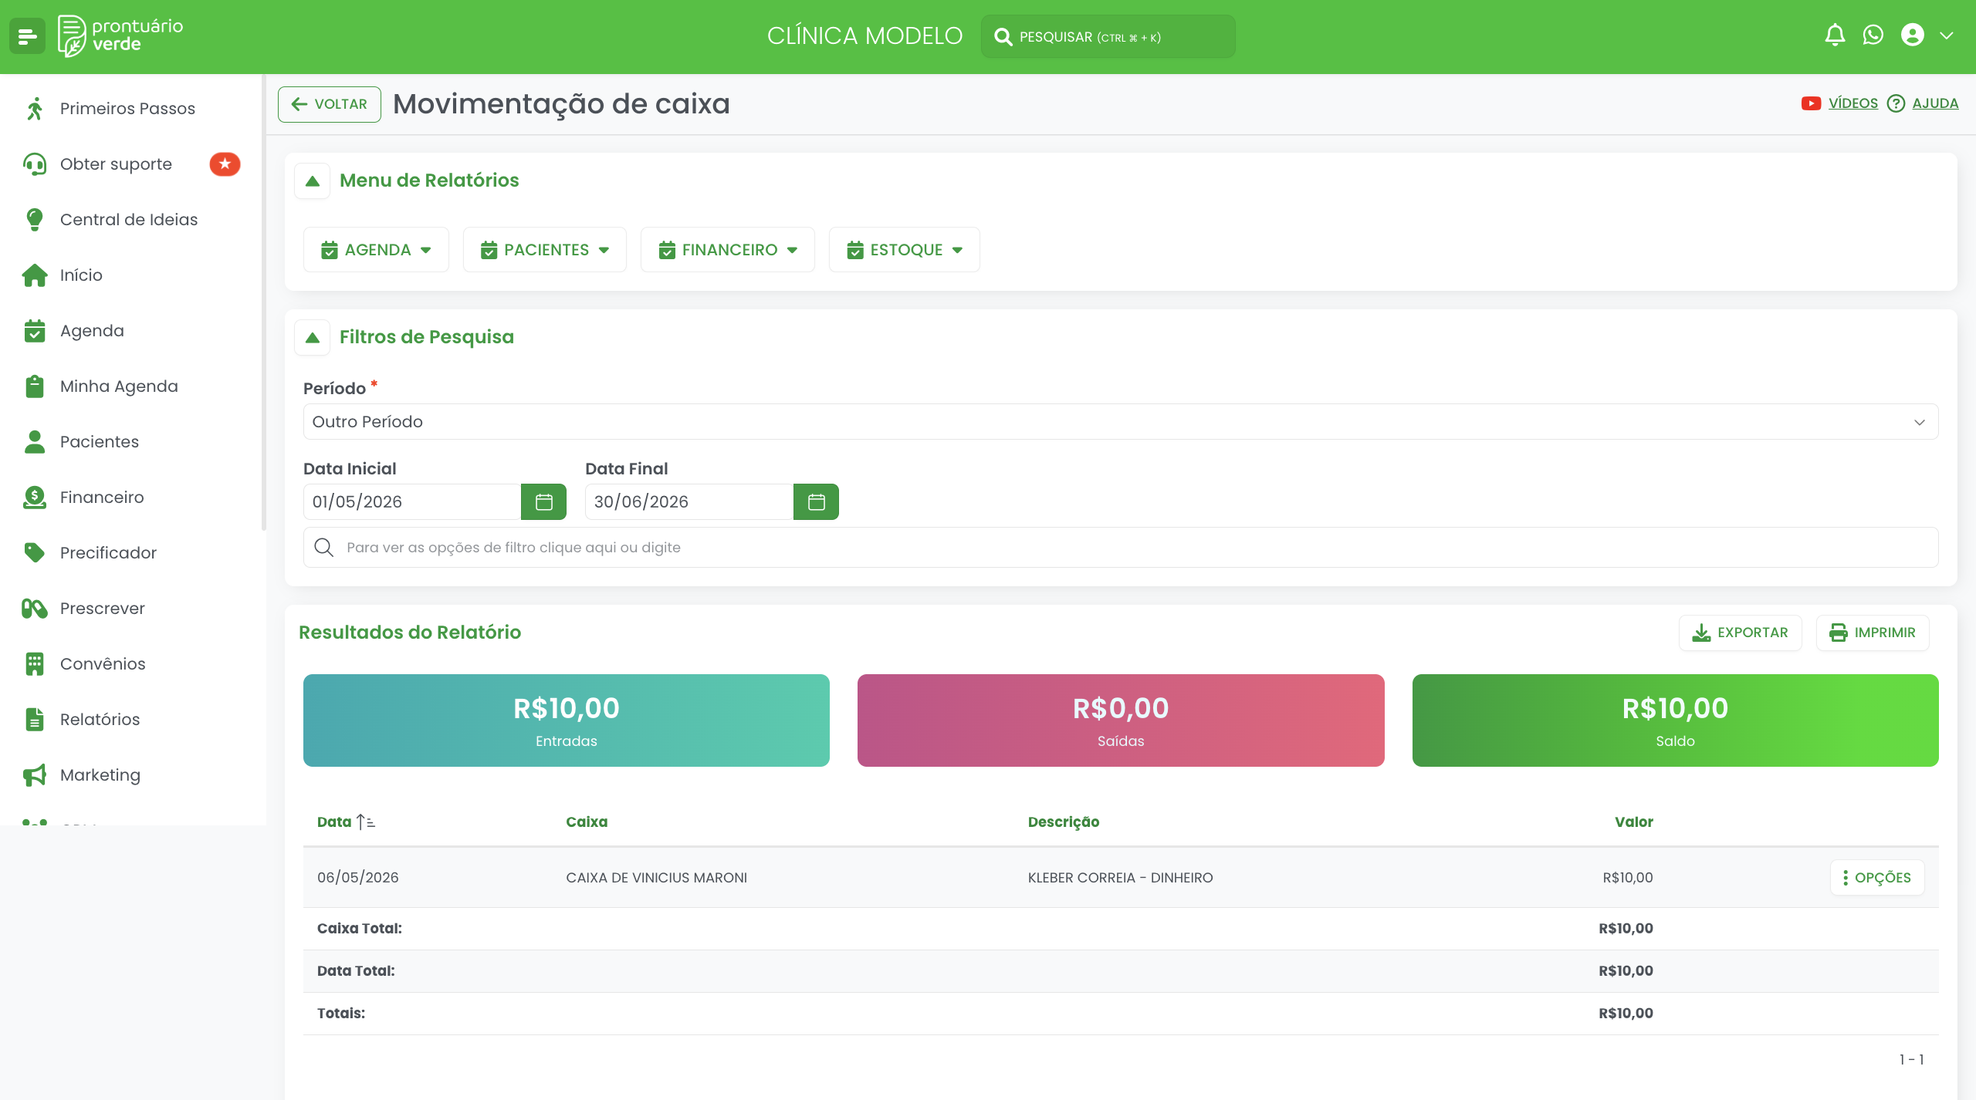This screenshot has height=1100, width=1976.
Task: Click the '06/05/2026' date cell
Action: (x=358, y=878)
